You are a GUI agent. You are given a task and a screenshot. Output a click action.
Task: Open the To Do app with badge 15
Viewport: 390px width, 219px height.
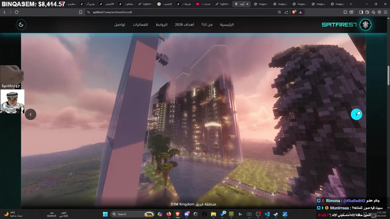point(223,214)
